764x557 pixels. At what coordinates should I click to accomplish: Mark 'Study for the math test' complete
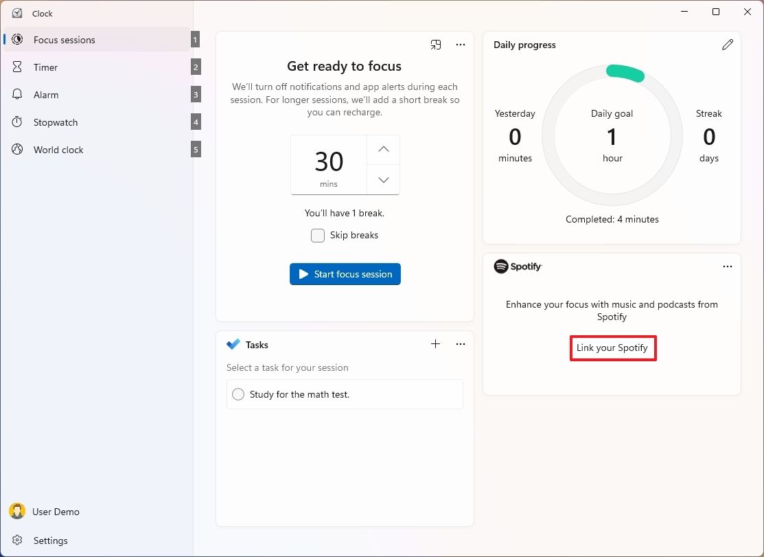[x=238, y=394]
